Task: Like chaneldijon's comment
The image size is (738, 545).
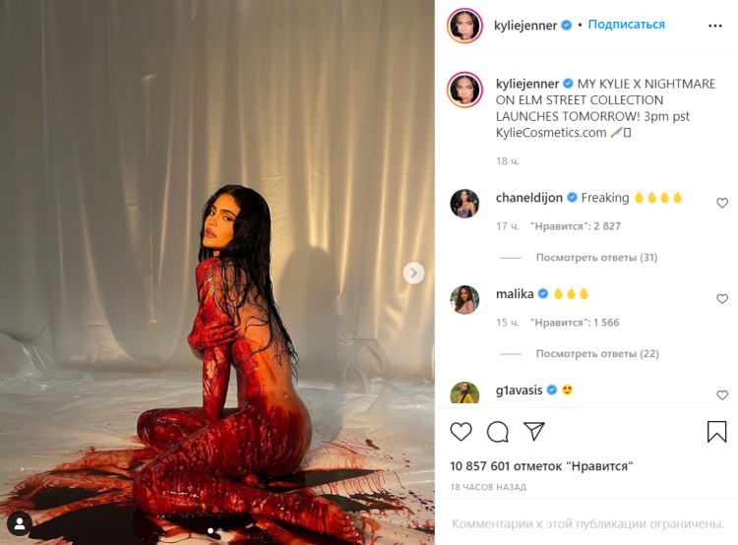Action: pyautogui.click(x=722, y=203)
